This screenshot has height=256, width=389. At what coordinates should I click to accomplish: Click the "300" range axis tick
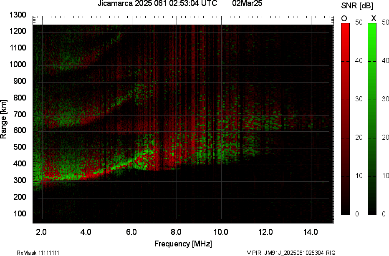point(20,180)
